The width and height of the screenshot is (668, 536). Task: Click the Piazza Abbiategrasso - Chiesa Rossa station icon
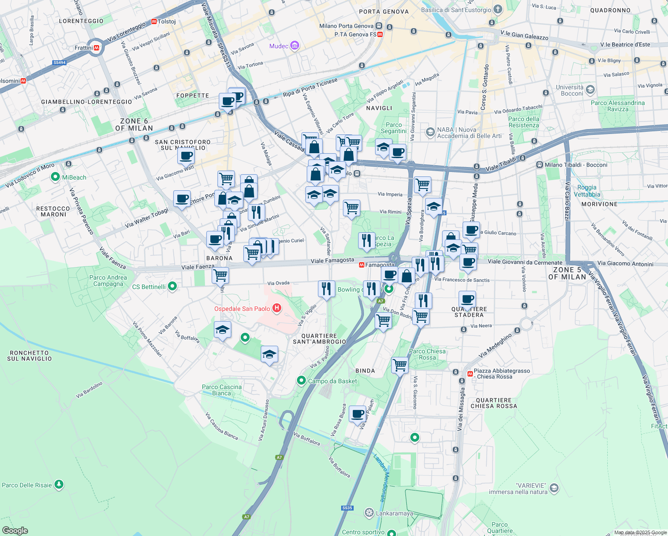[x=469, y=373]
